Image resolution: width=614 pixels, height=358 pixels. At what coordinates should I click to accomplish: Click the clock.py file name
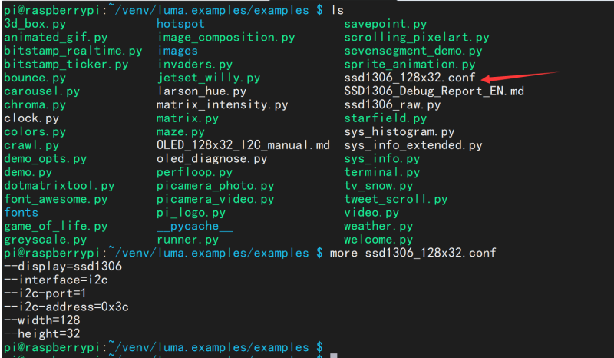point(31,118)
